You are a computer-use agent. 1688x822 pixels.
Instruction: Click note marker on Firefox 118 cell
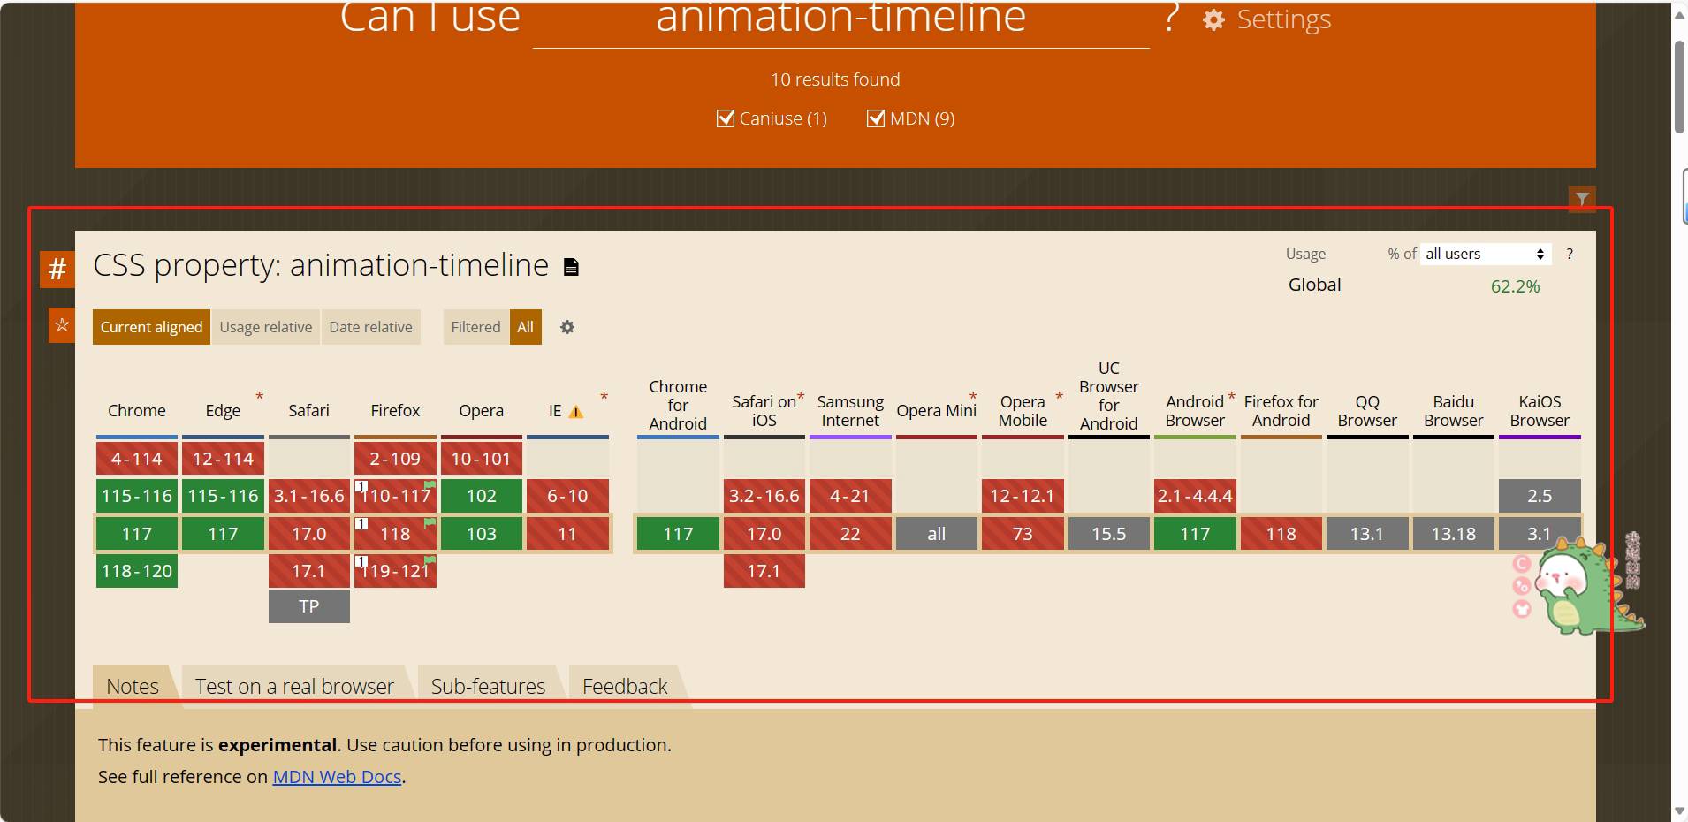[x=361, y=524]
